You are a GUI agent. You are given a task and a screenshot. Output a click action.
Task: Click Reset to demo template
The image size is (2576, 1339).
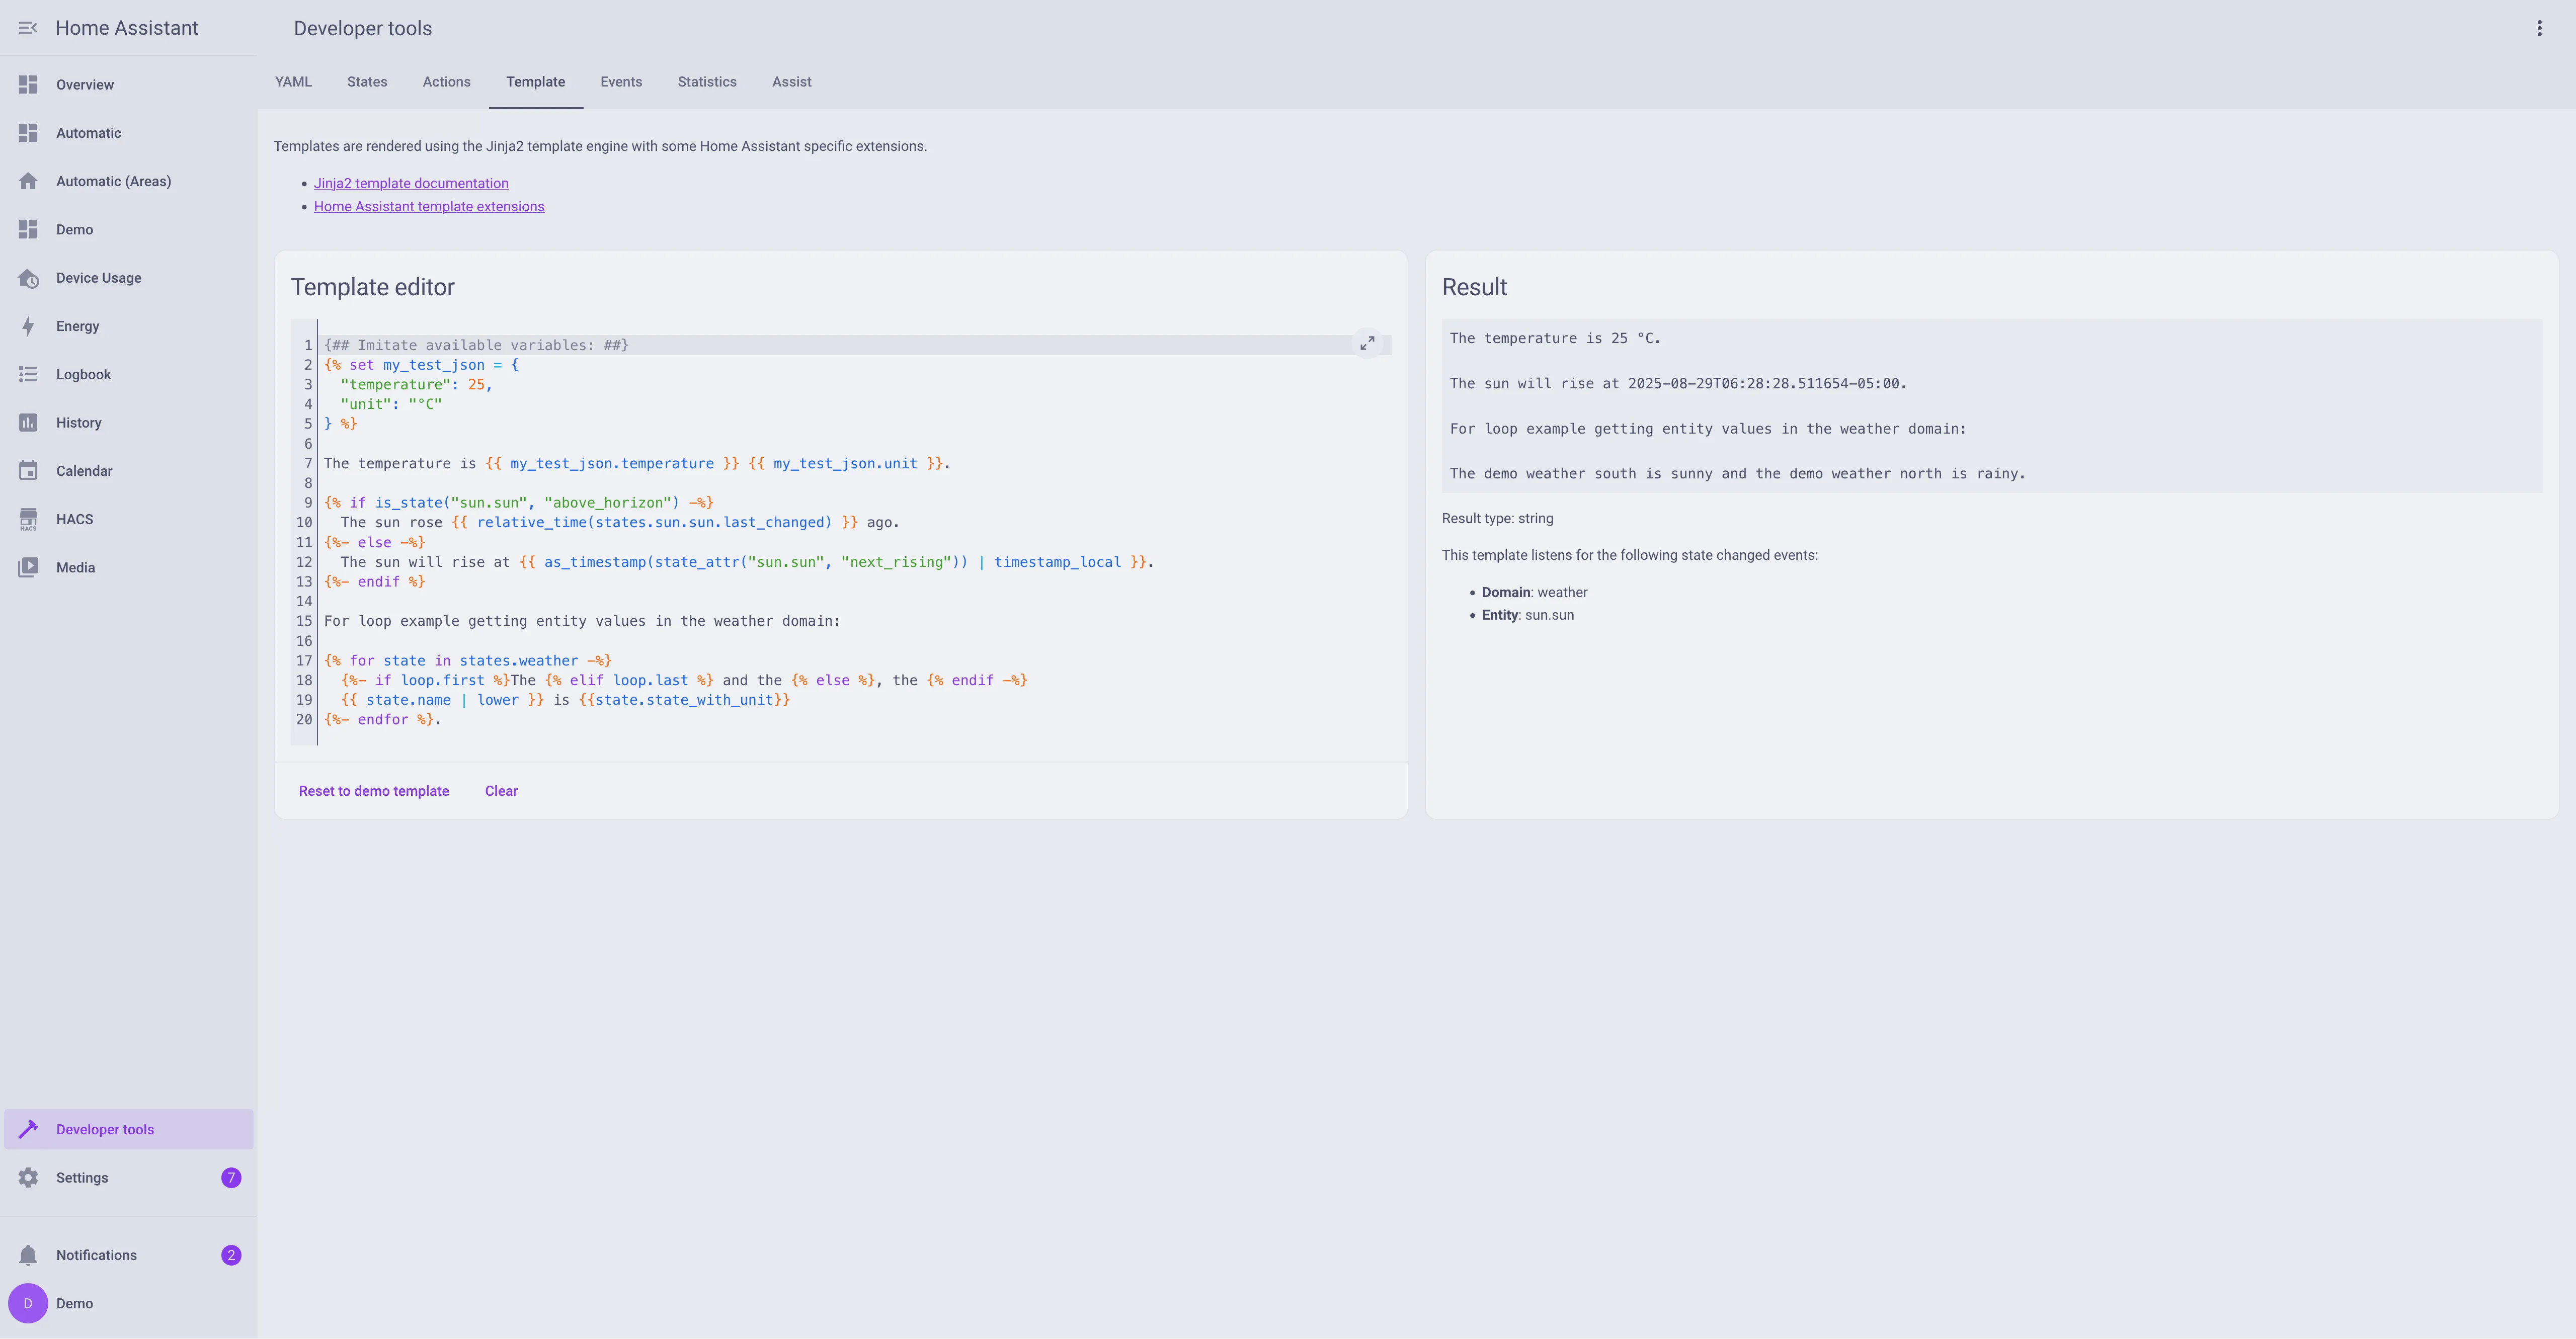tap(374, 791)
